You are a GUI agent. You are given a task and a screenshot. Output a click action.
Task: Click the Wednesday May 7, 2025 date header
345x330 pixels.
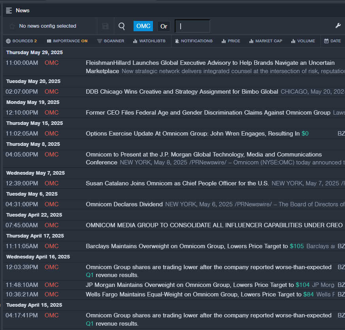point(36,173)
